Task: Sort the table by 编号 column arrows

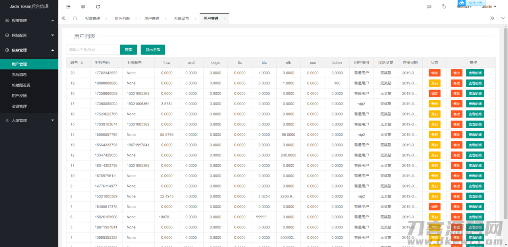Action: click(81, 63)
